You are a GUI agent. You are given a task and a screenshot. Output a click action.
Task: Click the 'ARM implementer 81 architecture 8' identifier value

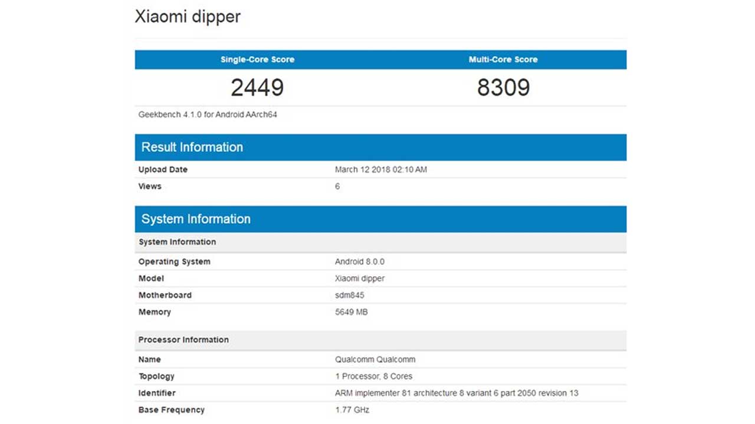[457, 393]
